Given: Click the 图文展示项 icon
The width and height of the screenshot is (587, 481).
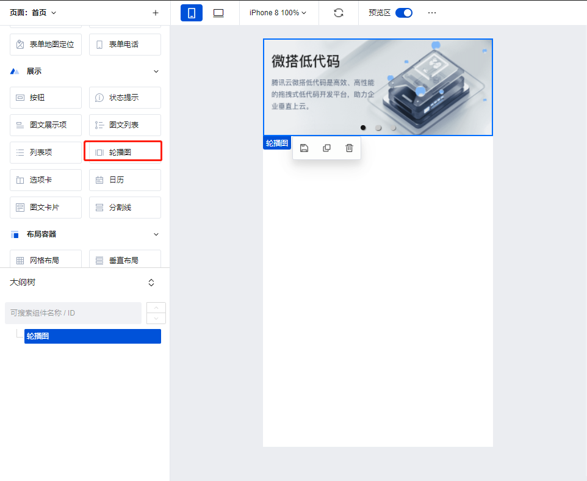Looking at the screenshot, I should click(20, 125).
